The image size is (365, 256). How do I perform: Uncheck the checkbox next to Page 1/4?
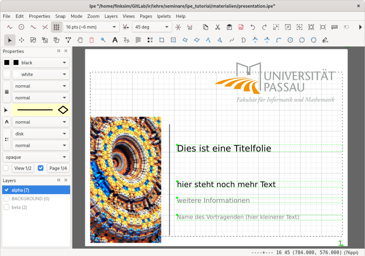click(40, 168)
